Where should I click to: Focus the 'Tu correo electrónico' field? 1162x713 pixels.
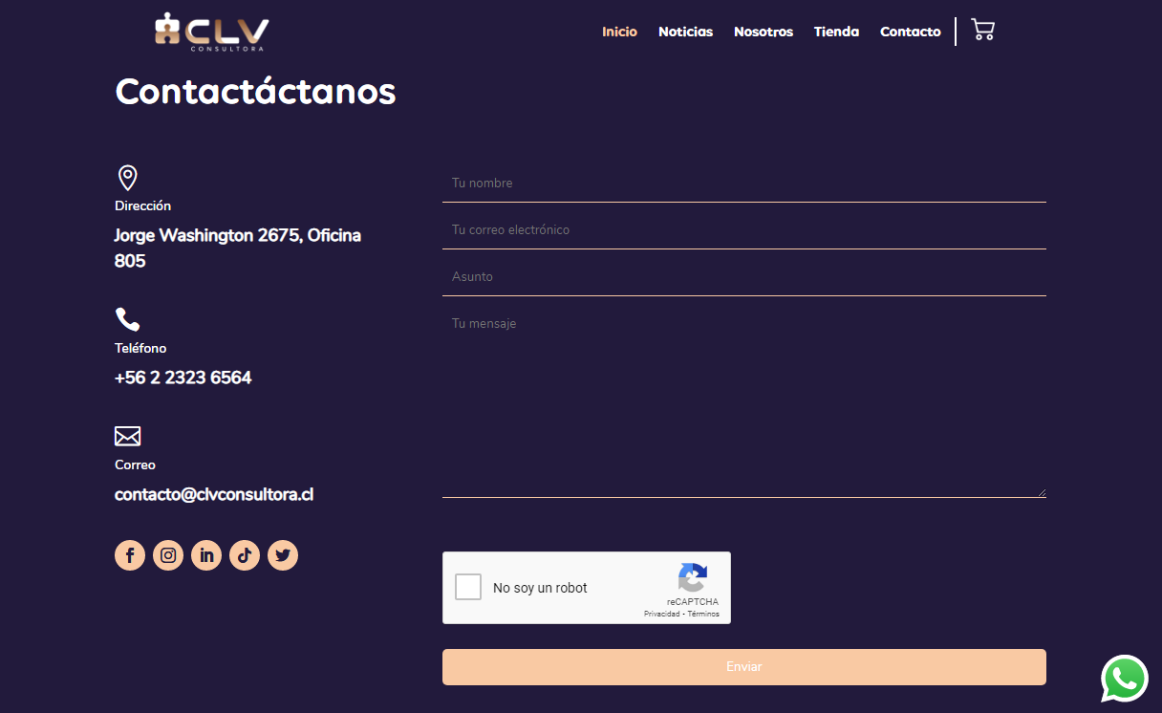tap(743, 229)
